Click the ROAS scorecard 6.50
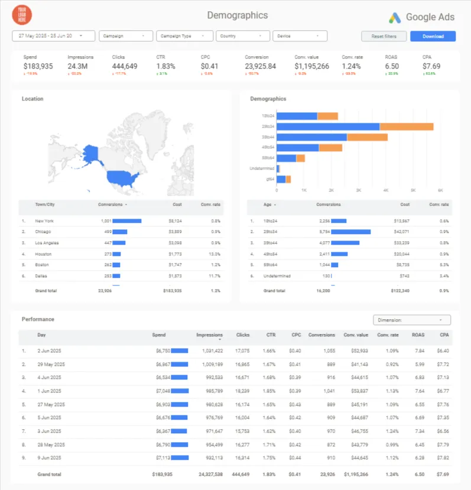The height and width of the screenshot is (490, 471). pos(392,66)
